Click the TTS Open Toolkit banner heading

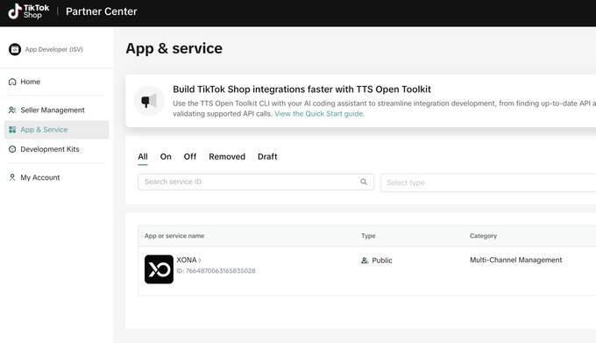coord(302,89)
